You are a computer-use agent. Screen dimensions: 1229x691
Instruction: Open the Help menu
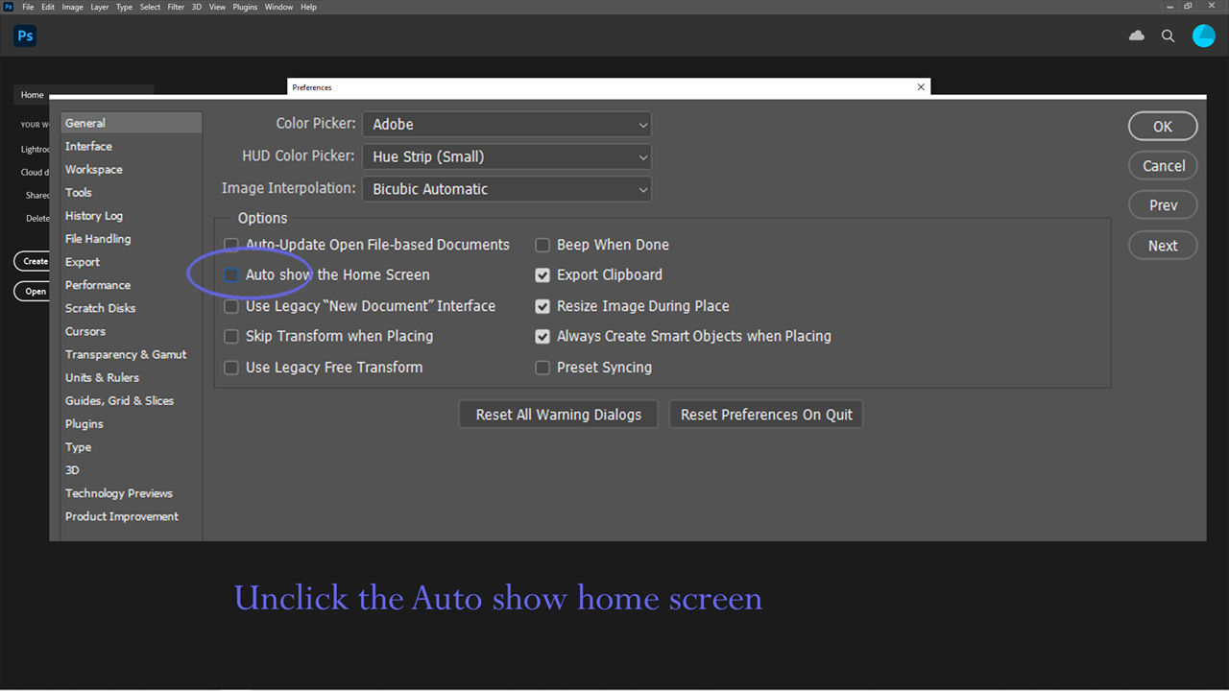click(308, 7)
